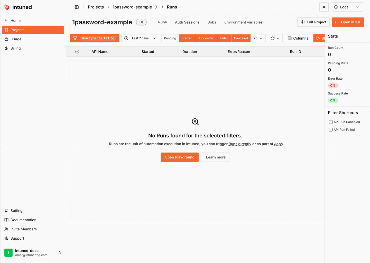The width and height of the screenshot is (370, 263).
Task: Refresh the runs list with the refresh icon
Action: click(273, 38)
